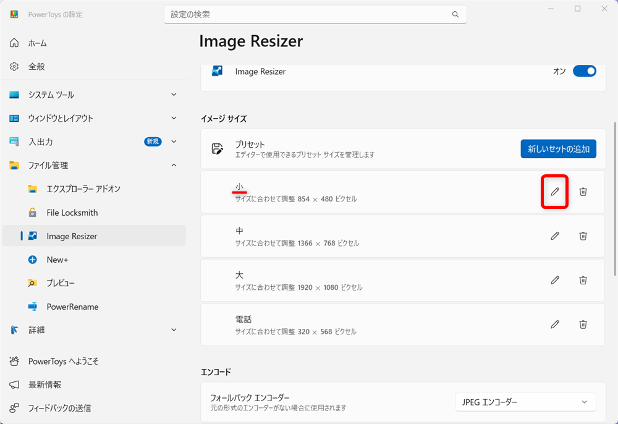Image resolution: width=618 pixels, height=424 pixels.
Task: Edit the 小 preset size
Action: click(x=554, y=192)
